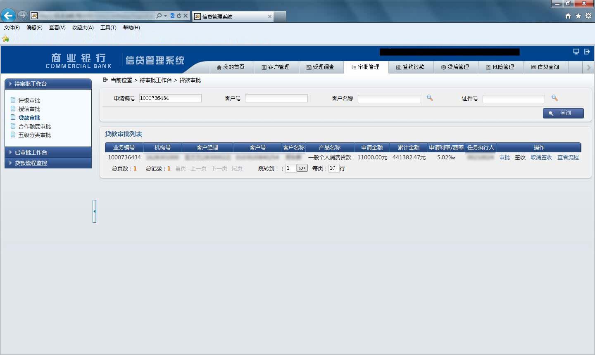Click the 客户名称 input field
Viewport: 595px width, 355px height.
[389, 99]
